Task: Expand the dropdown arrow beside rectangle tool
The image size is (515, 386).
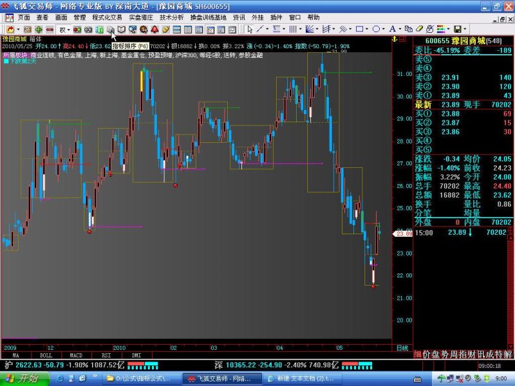Action: [x=367, y=30]
